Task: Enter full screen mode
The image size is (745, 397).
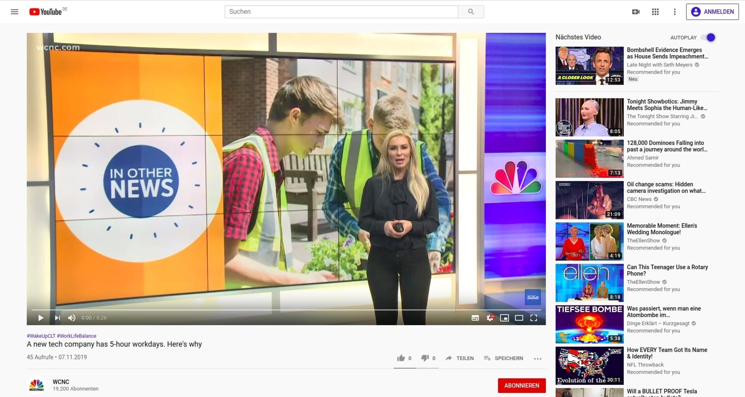Action: pos(534,318)
